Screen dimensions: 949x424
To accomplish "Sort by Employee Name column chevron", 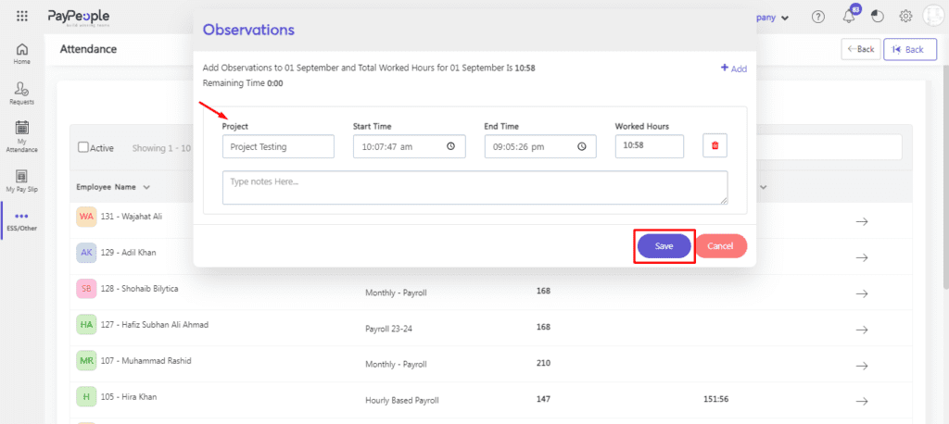I will pyautogui.click(x=146, y=188).
